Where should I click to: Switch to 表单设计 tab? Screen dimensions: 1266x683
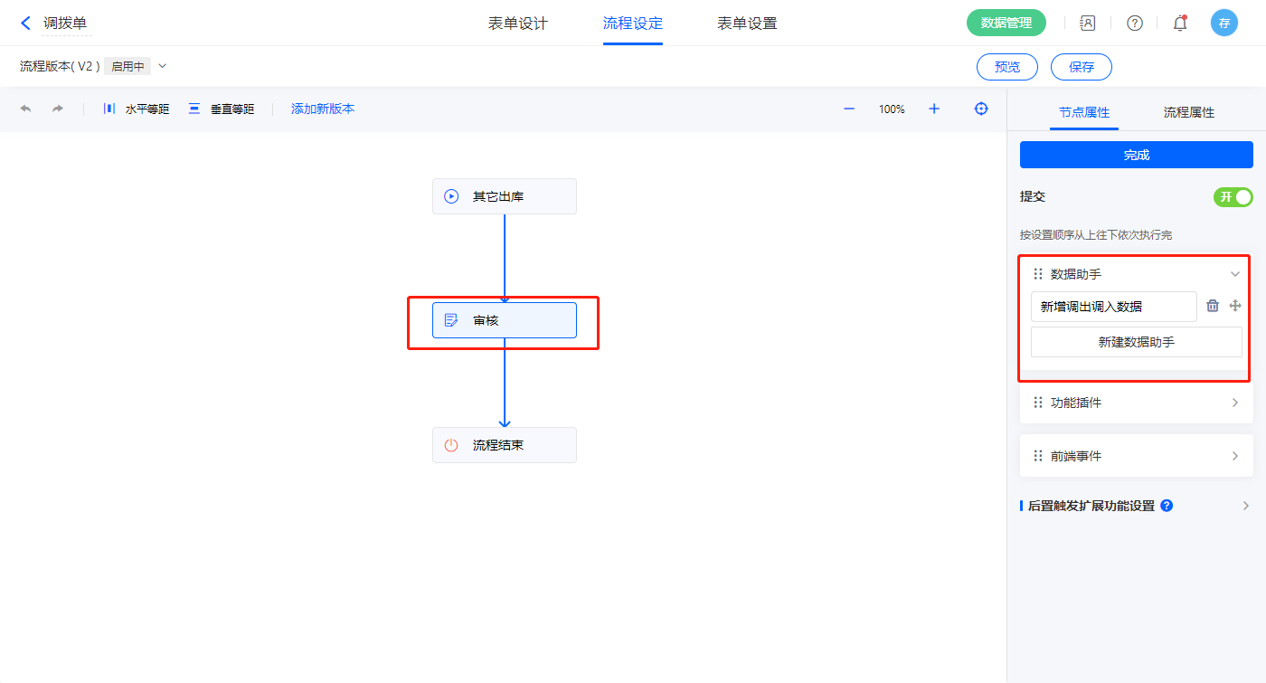pyautogui.click(x=518, y=24)
